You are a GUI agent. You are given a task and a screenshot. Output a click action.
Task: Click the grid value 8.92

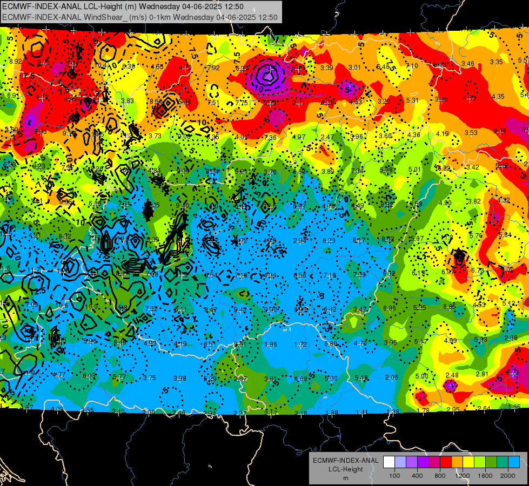(x=16, y=62)
